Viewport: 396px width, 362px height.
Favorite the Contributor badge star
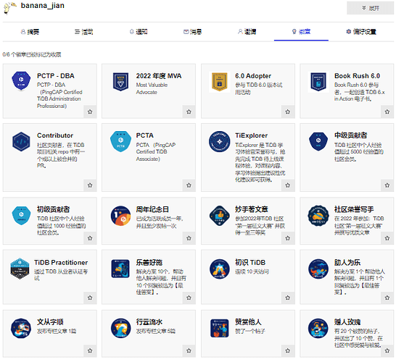tap(90, 185)
